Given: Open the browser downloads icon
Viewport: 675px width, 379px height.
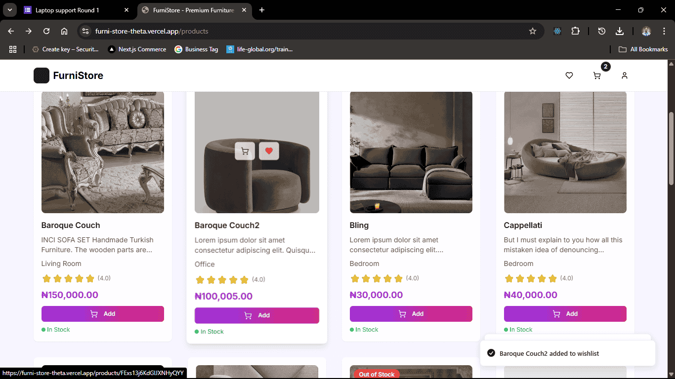Looking at the screenshot, I should coord(620,31).
